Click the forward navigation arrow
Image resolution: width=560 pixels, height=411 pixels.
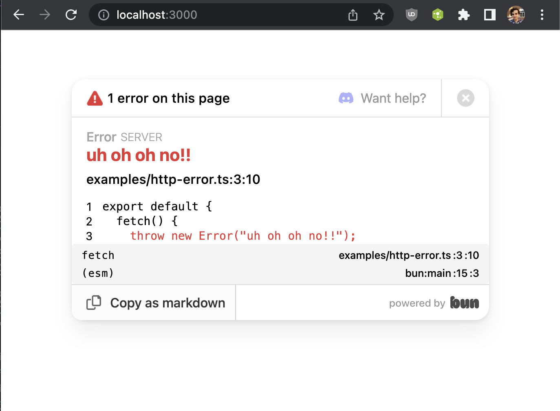coord(45,15)
